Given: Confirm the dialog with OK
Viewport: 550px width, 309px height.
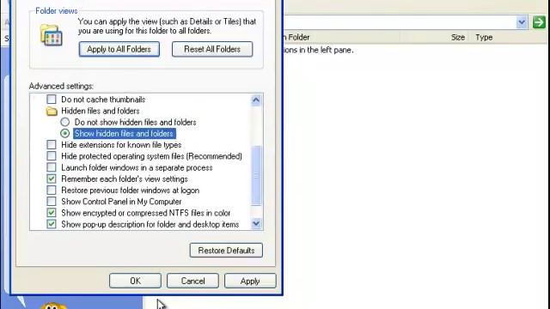Looking at the screenshot, I should [135, 281].
